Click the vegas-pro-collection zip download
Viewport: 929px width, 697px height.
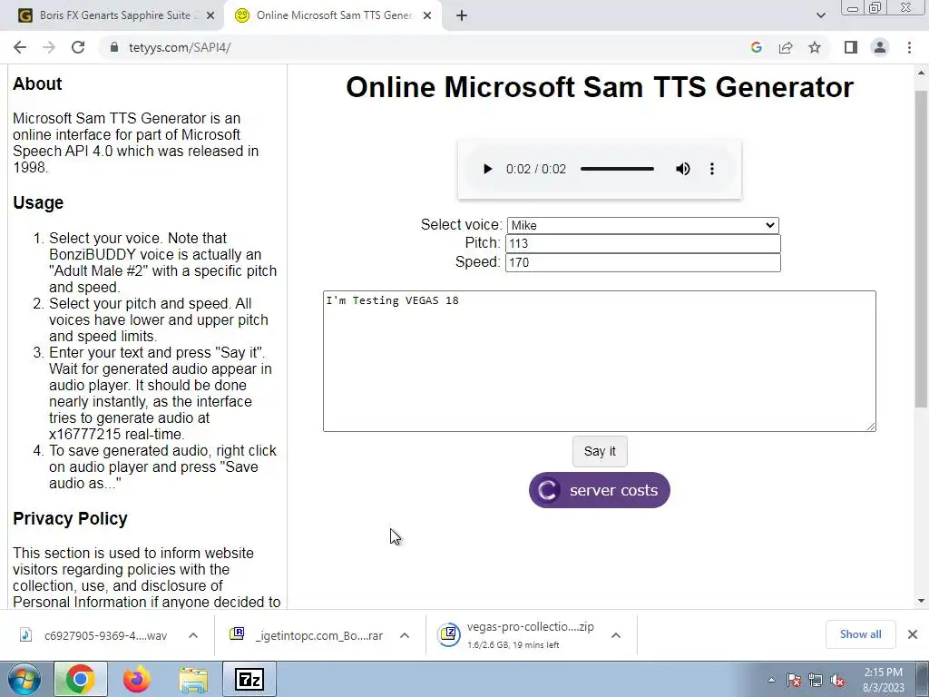(516, 634)
